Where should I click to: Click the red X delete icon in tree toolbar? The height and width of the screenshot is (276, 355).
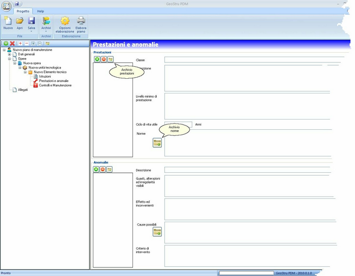click(12, 43)
